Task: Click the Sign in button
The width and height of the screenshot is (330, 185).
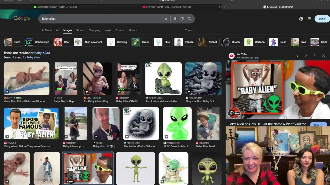Action: 322,19
